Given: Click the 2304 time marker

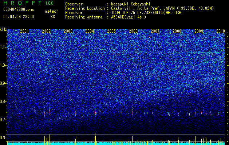Looking at the screenshot, I should click(90, 31).
